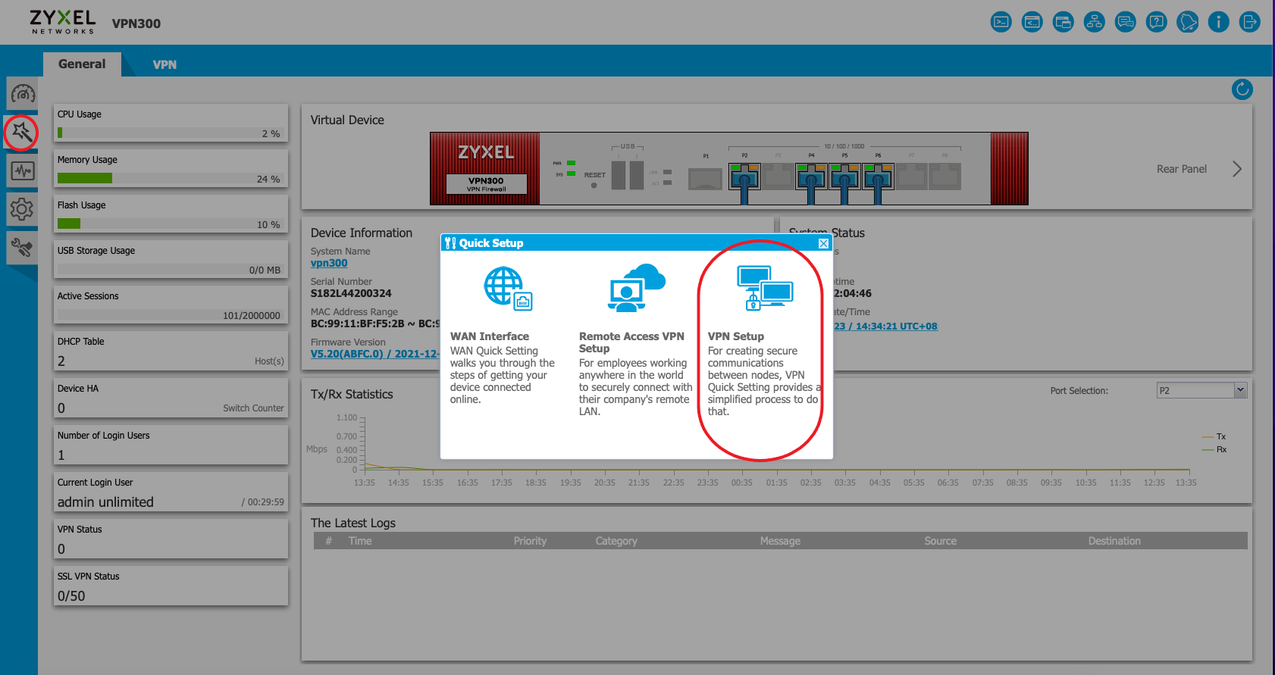Open the vpn300 system name link
This screenshot has height=675, width=1275.
(x=329, y=263)
